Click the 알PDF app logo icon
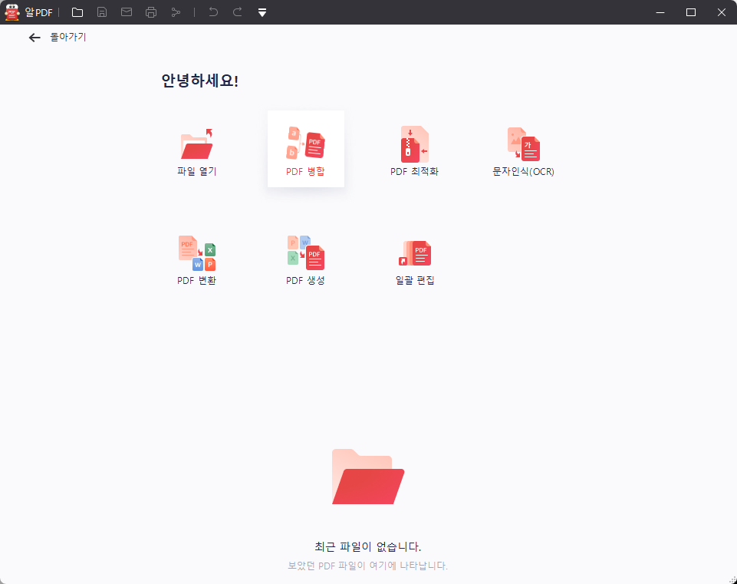737x584 pixels. 12,12
